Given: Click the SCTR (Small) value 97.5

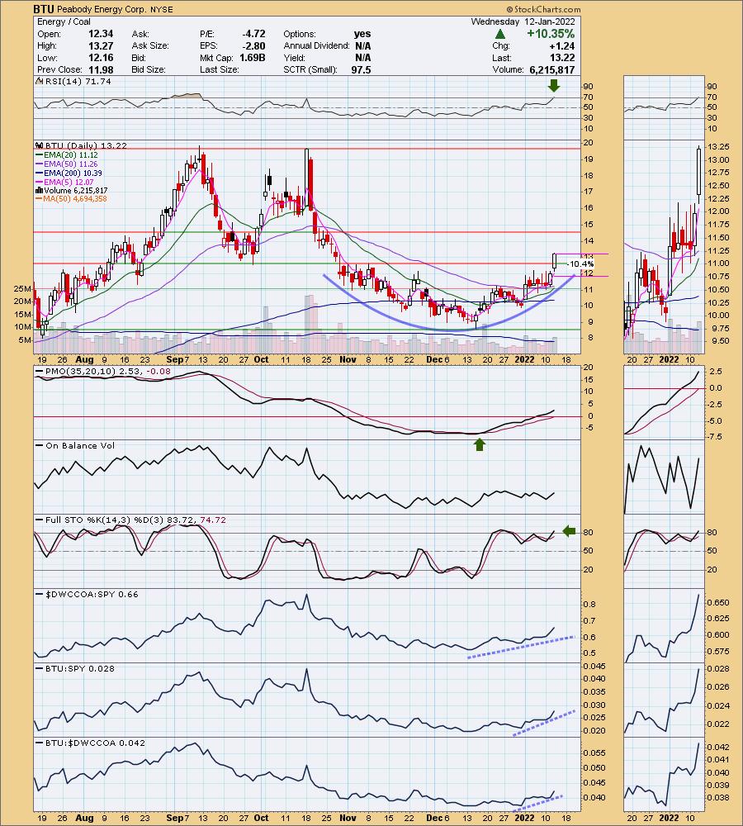Looking at the screenshot, I should click(x=362, y=69).
